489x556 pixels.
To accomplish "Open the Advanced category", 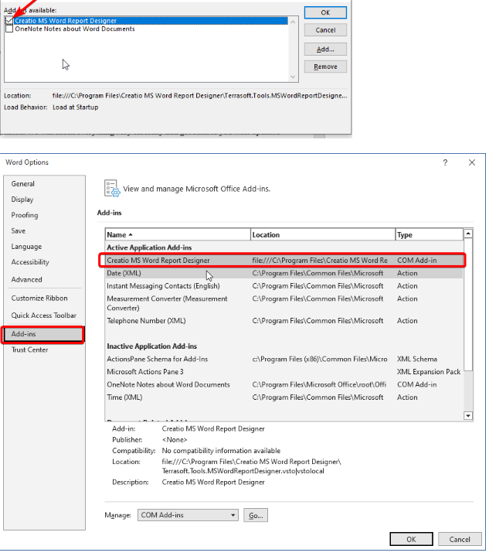I will click(x=26, y=279).
